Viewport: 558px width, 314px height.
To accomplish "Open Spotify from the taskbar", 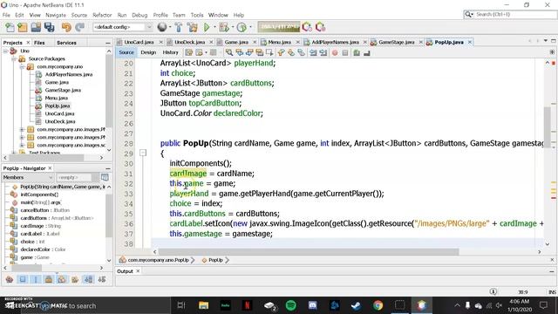I will coord(291,305).
